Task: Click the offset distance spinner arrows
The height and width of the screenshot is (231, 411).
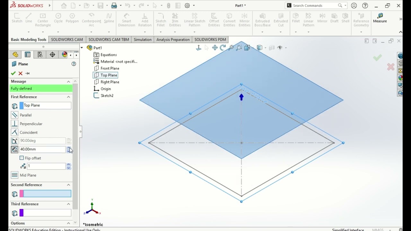Action: (68, 149)
